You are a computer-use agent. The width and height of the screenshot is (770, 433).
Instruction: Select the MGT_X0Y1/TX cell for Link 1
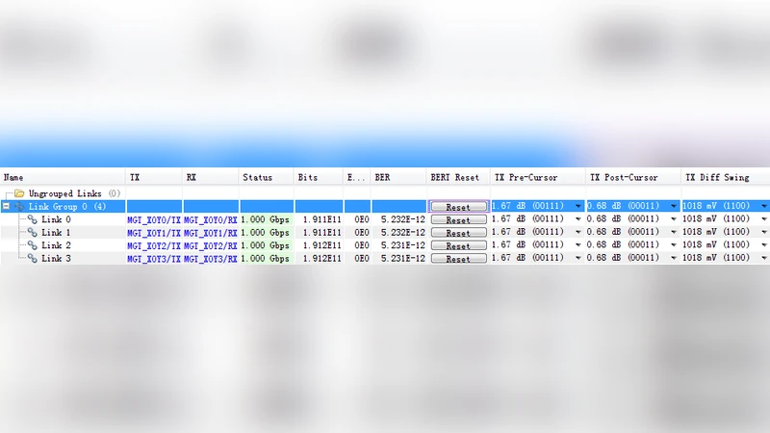click(x=154, y=233)
